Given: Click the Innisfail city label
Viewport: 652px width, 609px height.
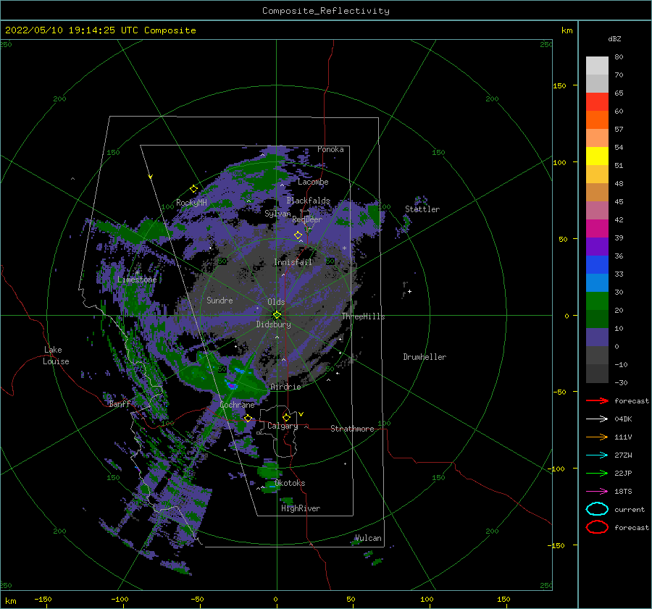Looking at the screenshot, I should 293,262.
